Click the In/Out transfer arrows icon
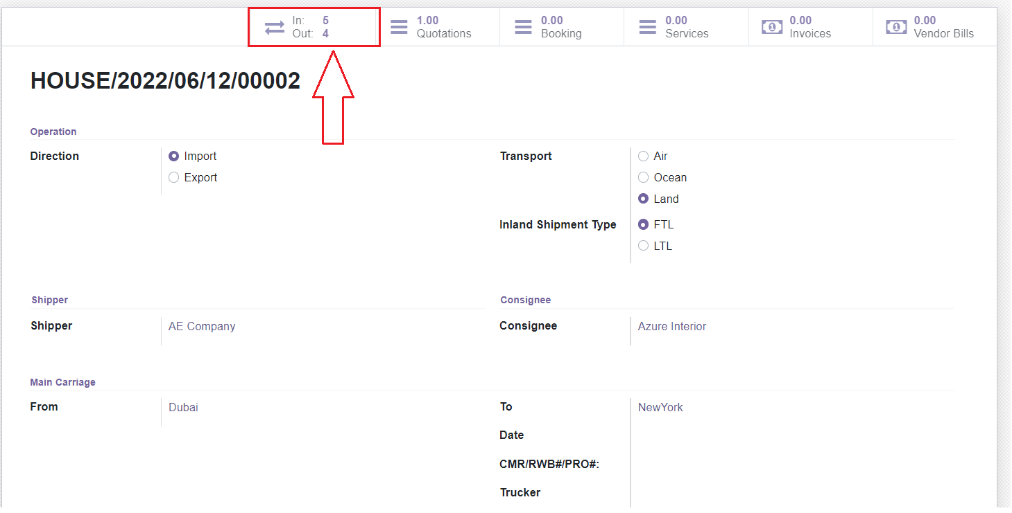The image size is (1012, 513). (x=275, y=27)
